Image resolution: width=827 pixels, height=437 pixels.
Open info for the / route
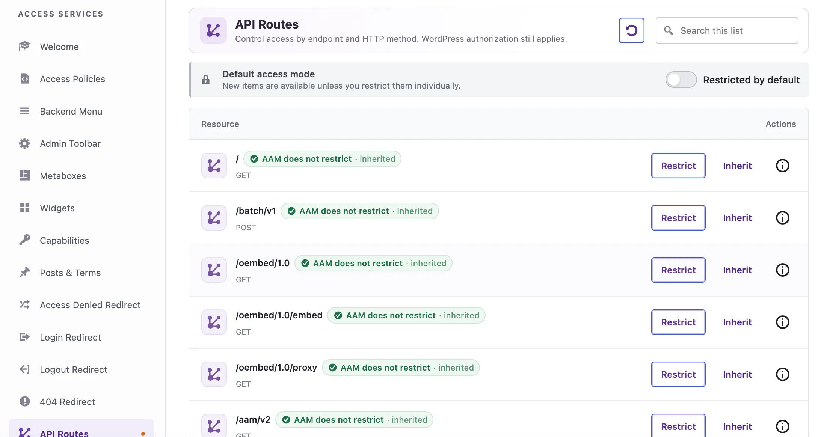tap(783, 166)
